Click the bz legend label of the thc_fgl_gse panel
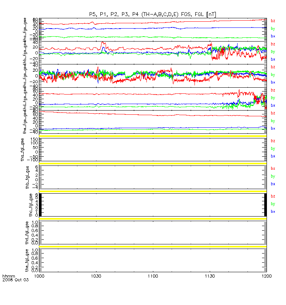Viewport: 286px width, 305px height. [x=273, y=196]
